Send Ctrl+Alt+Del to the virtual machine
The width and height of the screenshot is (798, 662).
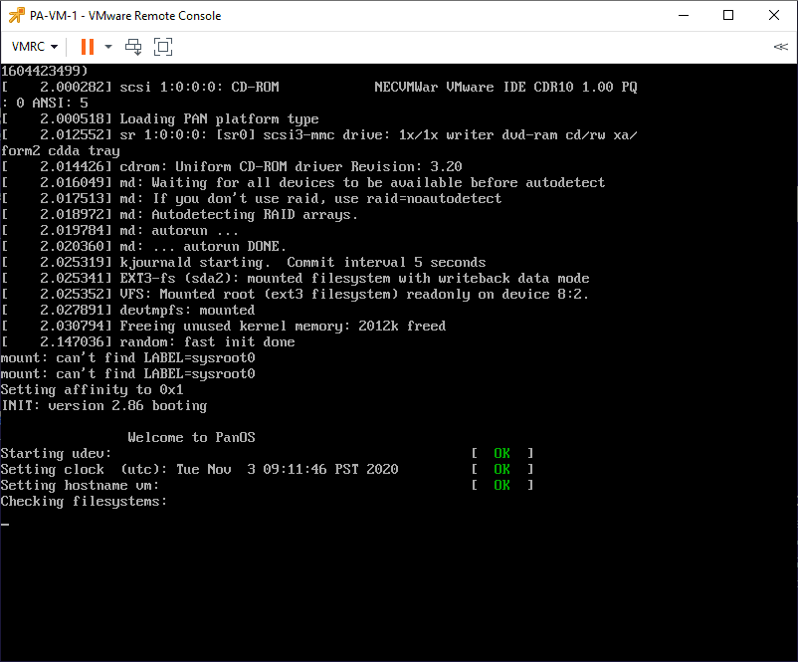pos(133,47)
